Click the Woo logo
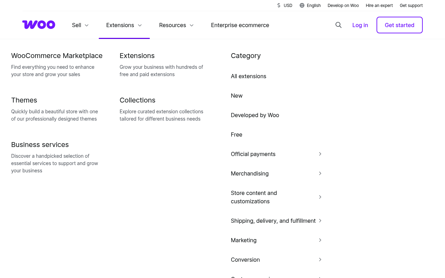 tap(39, 25)
